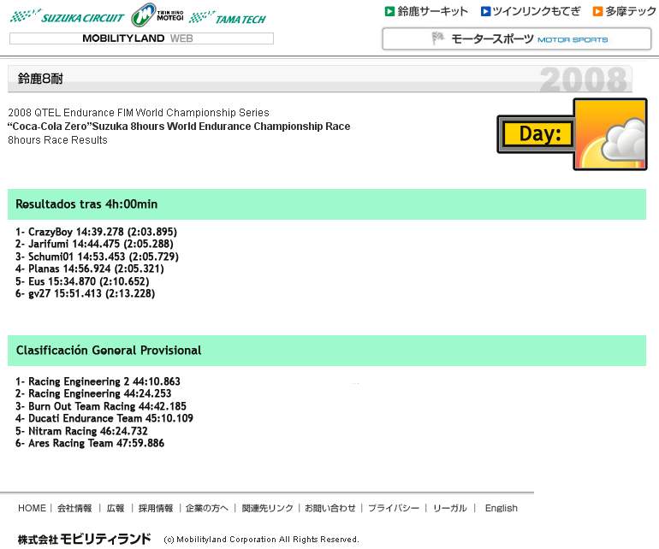Open the 鈴鹿サーキット text link

(432, 11)
